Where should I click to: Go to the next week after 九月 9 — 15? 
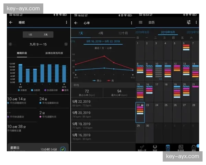pyautogui.click(x=66, y=44)
